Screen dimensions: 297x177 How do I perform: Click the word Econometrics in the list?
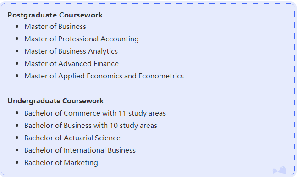tap(161, 76)
